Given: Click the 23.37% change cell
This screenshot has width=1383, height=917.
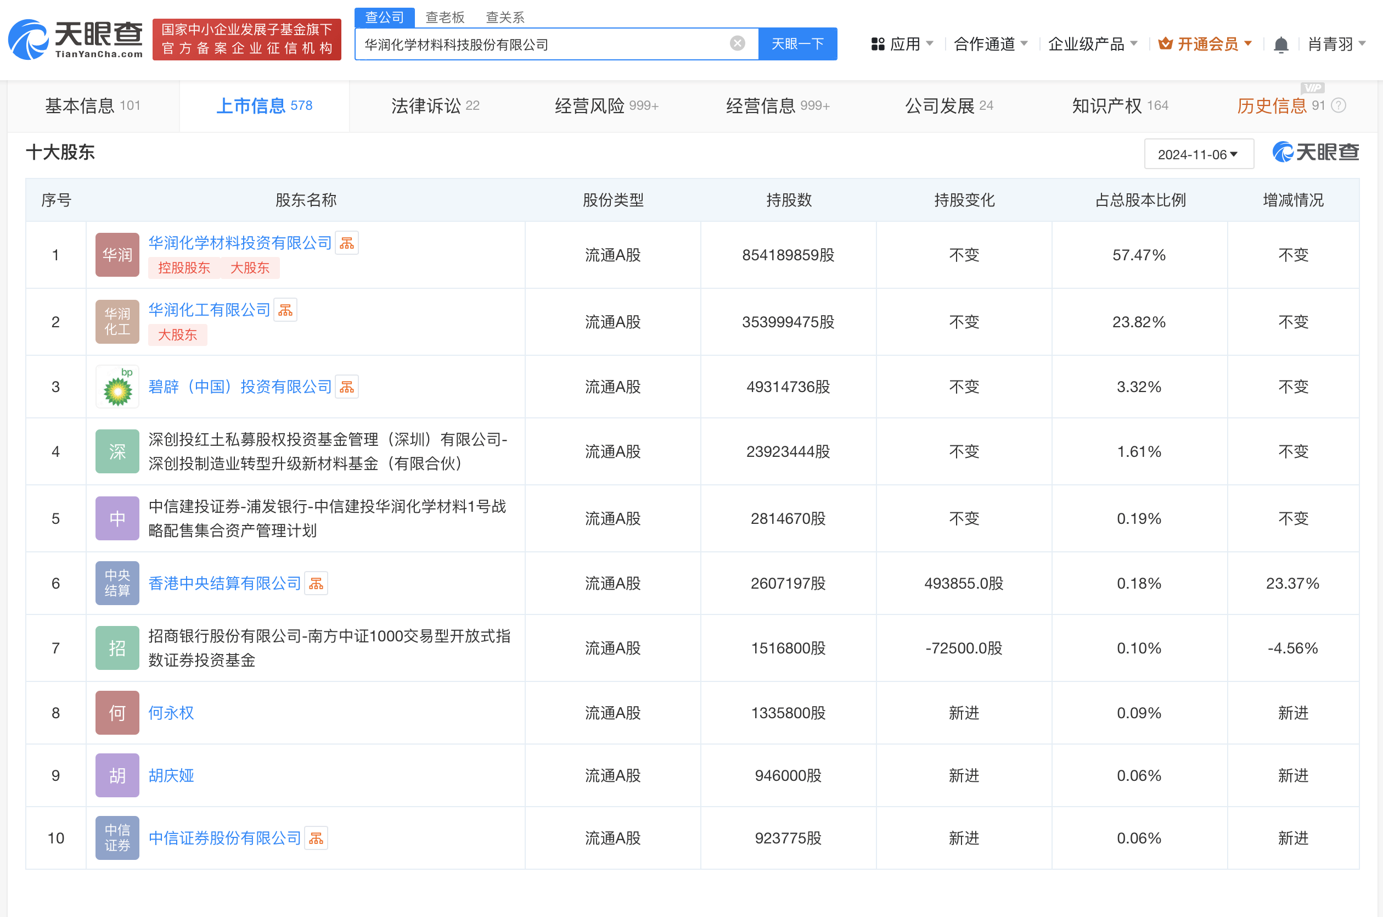Looking at the screenshot, I should tap(1293, 583).
